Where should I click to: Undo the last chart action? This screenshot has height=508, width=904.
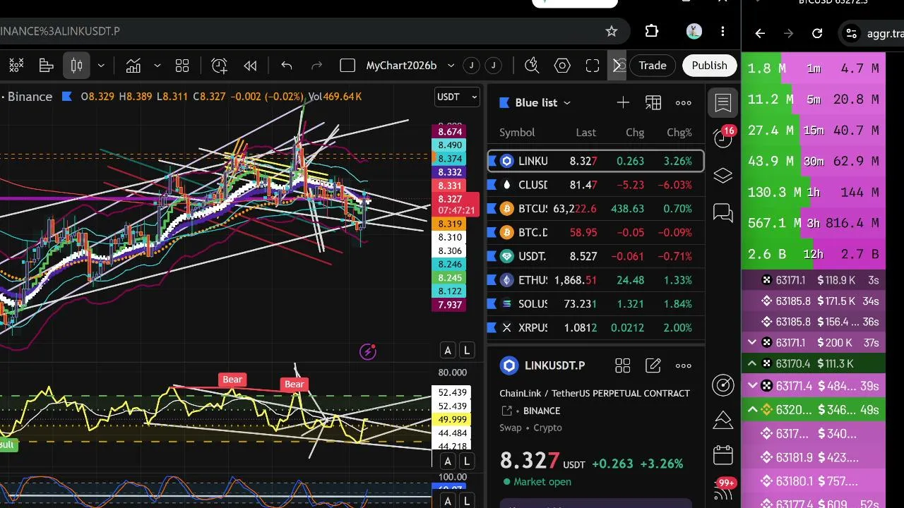[x=286, y=66]
